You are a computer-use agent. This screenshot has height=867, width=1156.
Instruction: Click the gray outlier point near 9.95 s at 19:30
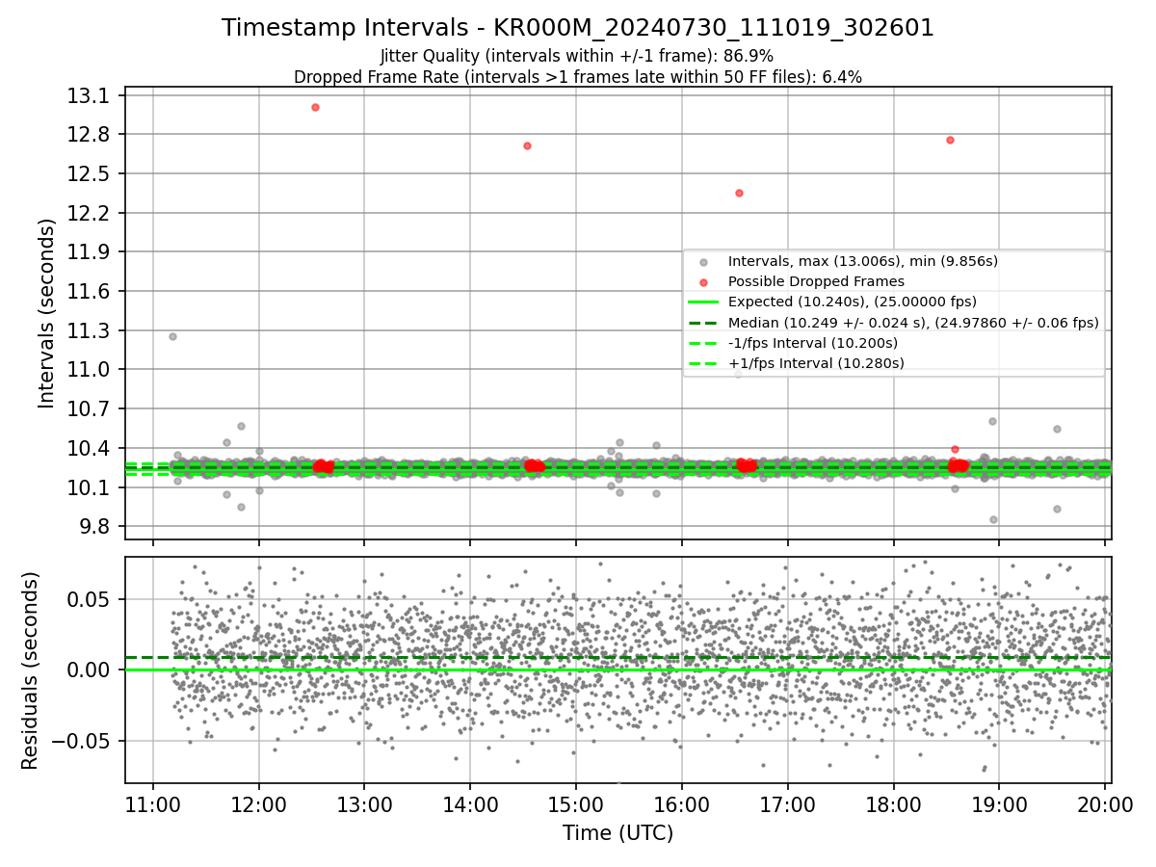[1057, 509]
